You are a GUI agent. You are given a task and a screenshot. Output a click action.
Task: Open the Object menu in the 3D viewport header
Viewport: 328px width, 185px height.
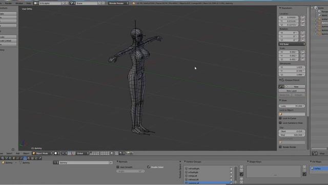(26, 153)
